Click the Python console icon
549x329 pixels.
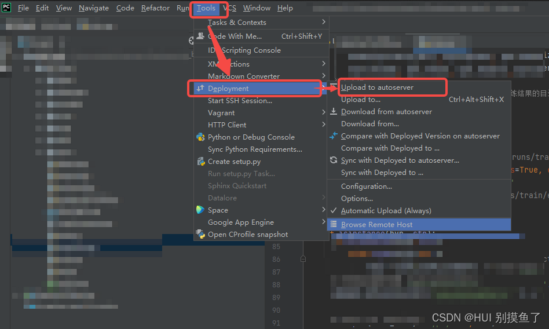coord(200,137)
